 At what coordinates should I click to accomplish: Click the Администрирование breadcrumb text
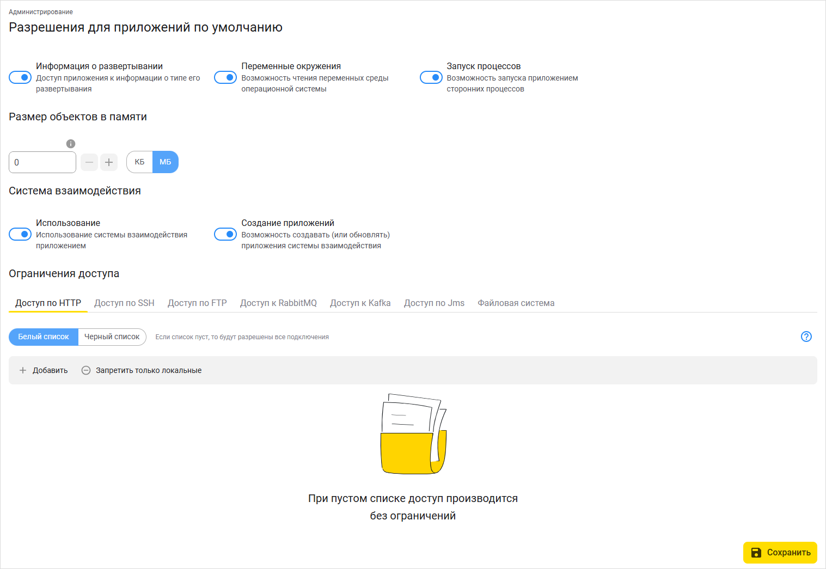(x=41, y=12)
